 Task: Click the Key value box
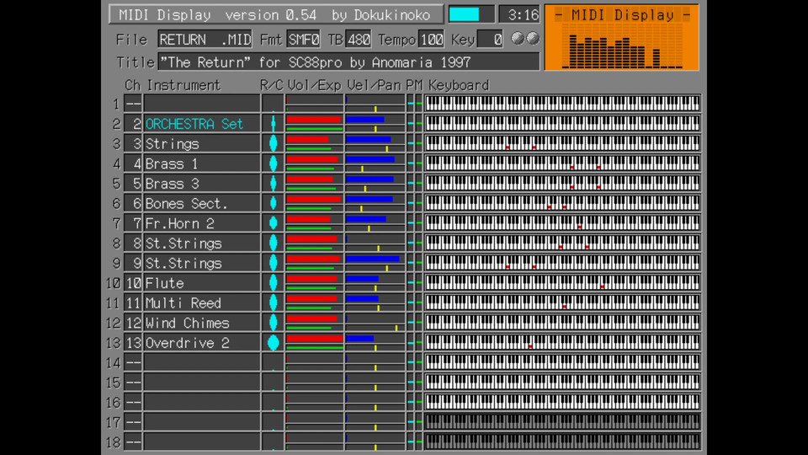pos(490,40)
